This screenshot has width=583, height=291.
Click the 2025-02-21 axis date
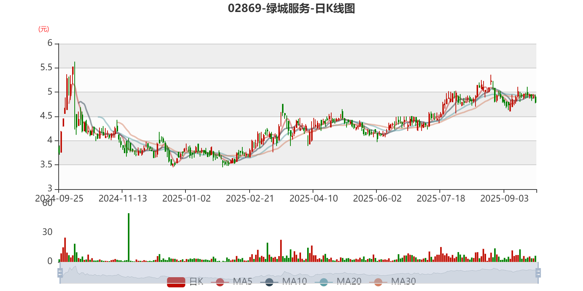pyautogui.click(x=250, y=199)
